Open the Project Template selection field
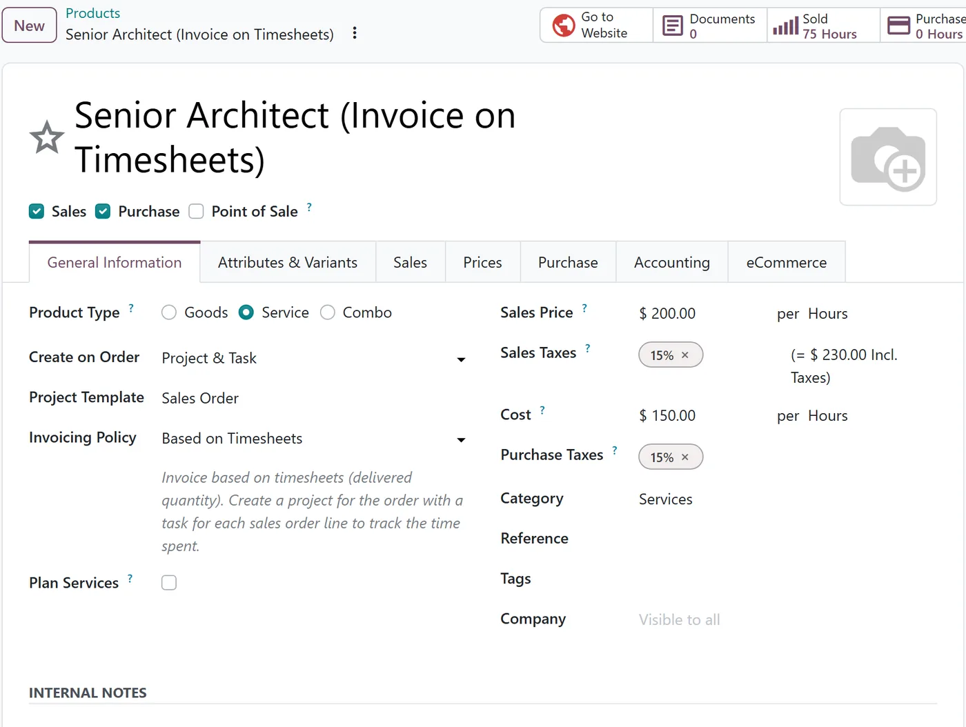966x727 pixels. pos(314,399)
